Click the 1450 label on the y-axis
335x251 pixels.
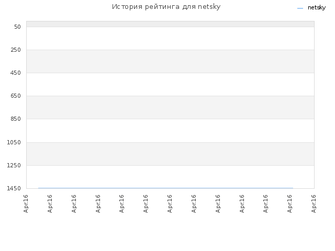[14, 188]
